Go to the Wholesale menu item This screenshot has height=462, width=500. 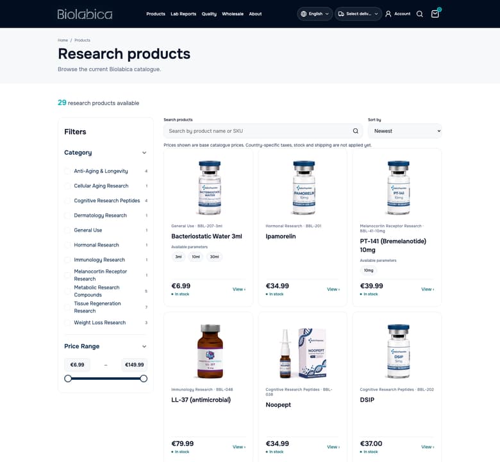(x=233, y=13)
